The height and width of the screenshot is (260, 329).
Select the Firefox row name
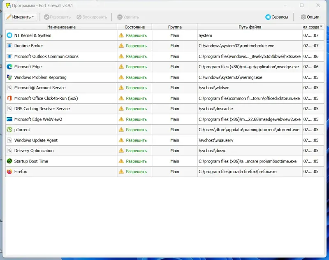point(21,172)
